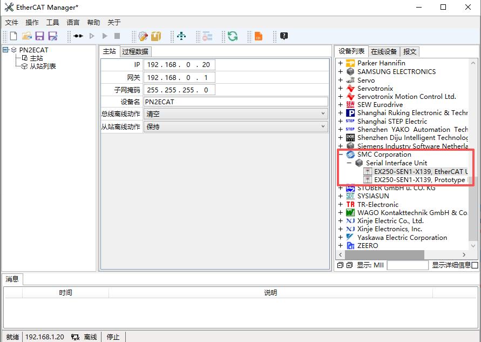The height and width of the screenshot is (342, 481).
Task: Open the 从站离线动作 dropdown
Action: click(x=235, y=126)
